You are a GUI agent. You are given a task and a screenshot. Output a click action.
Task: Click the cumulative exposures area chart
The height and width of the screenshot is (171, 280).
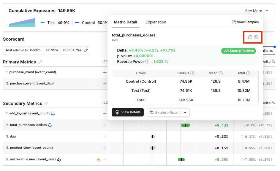(x=22, y=23)
